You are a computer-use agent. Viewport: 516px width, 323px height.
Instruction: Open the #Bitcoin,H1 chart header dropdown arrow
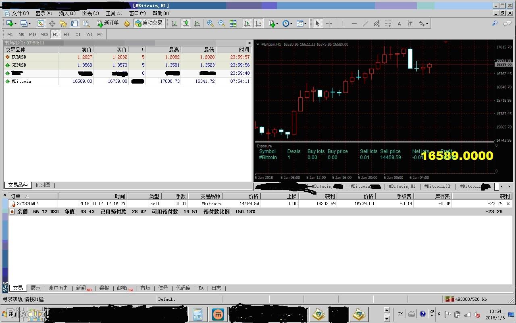[x=258, y=44]
